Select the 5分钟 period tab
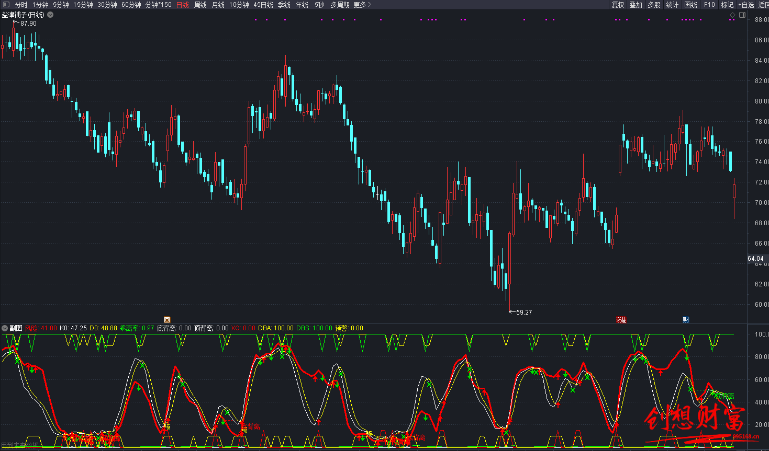The height and width of the screenshot is (451, 769). 61,5
